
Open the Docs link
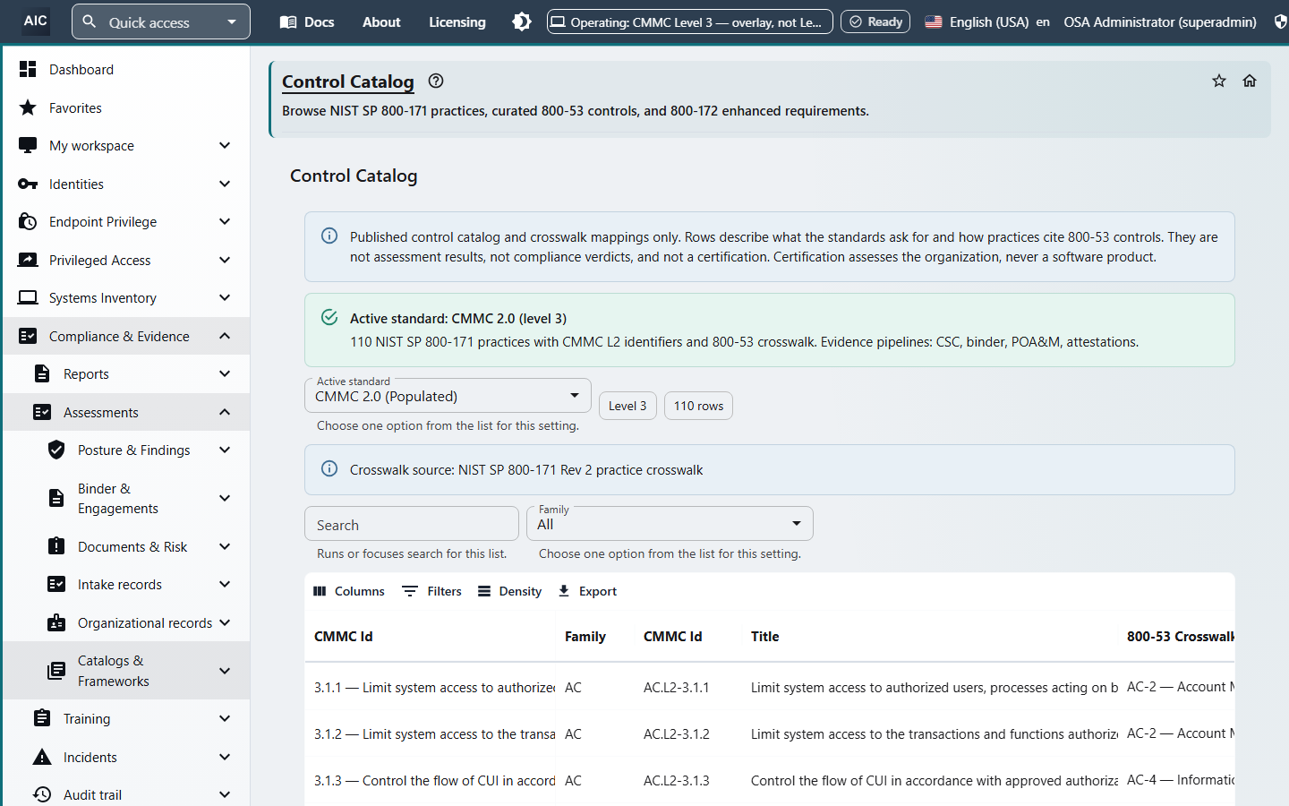307,21
